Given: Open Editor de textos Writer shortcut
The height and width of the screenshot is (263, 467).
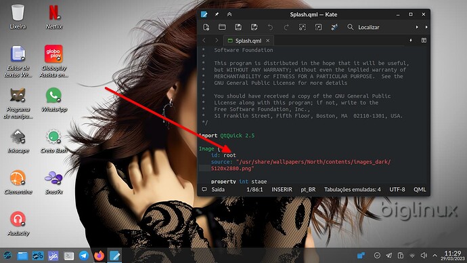Looking at the screenshot, I should tap(18, 62).
